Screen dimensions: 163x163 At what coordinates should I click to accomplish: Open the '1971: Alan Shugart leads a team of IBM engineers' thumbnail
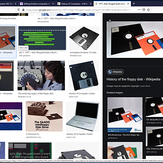pyautogui.click(x=30, y=150)
